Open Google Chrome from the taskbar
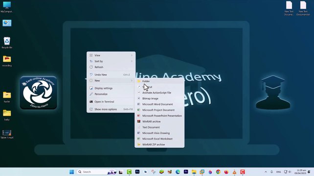Image resolution: width=314 pixels, height=176 pixels. [218, 172]
